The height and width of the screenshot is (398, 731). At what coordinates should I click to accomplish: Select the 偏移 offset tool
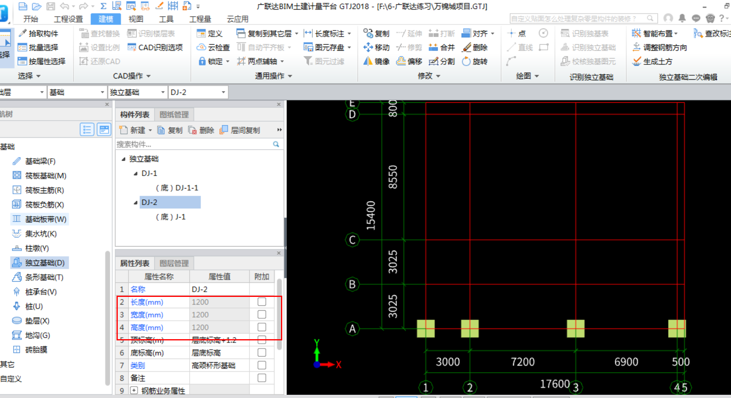[409, 61]
